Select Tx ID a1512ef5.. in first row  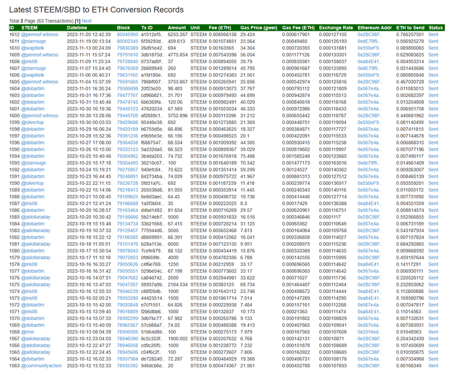click(x=153, y=34)
